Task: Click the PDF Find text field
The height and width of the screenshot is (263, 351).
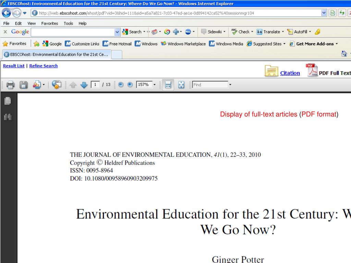Action: click(x=210, y=85)
